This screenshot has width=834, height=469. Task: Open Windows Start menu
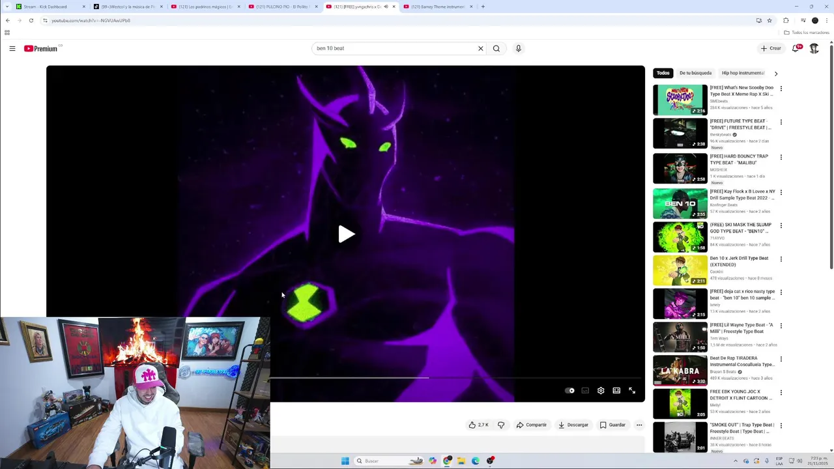coord(345,461)
